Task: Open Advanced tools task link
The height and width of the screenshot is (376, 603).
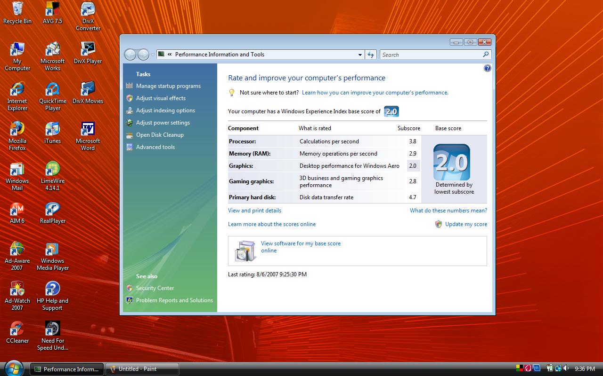Action: 155,147
